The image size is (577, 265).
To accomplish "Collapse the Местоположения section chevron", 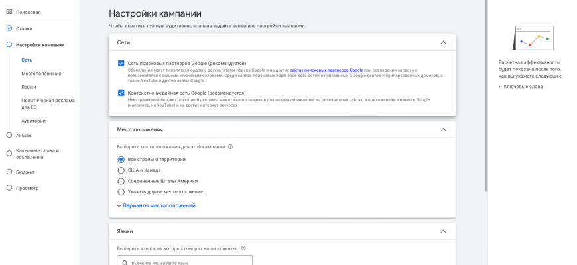I will (x=443, y=130).
